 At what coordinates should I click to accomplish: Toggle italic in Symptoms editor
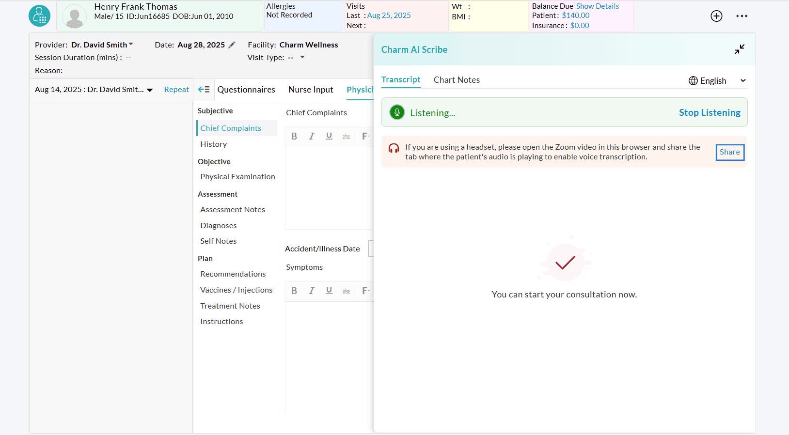tap(312, 291)
